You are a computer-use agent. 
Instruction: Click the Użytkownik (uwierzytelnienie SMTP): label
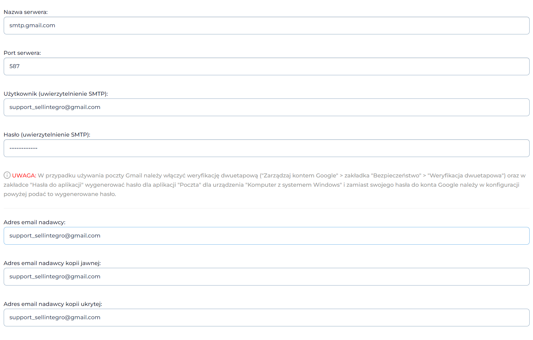56,94
